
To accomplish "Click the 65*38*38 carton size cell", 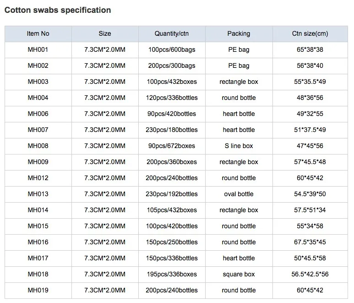I will pos(310,50).
